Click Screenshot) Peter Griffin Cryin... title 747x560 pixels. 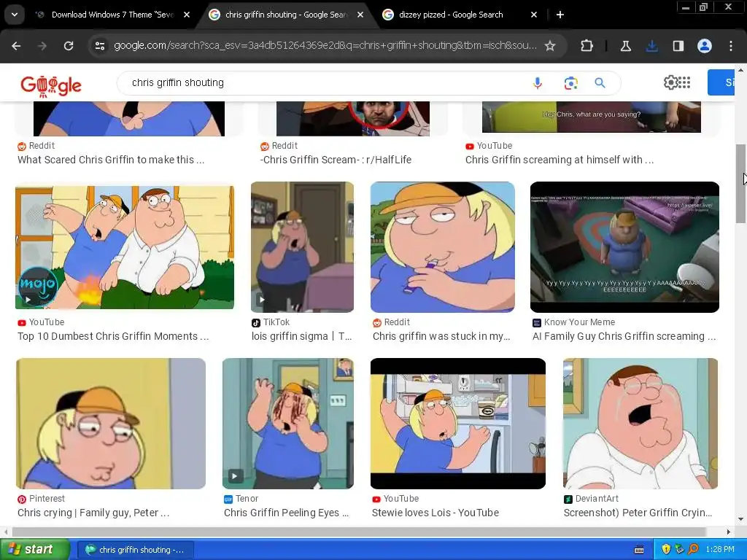[638, 513]
